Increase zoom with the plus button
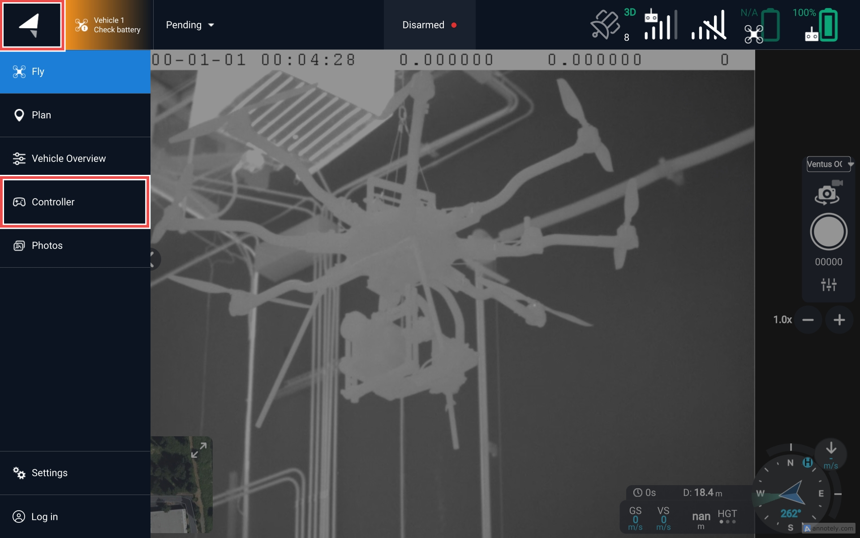This screenshot has height=538, width=860. coord(839,320)
